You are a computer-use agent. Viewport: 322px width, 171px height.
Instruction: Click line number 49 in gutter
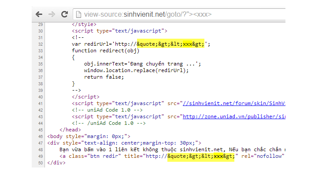click(41, 156)
